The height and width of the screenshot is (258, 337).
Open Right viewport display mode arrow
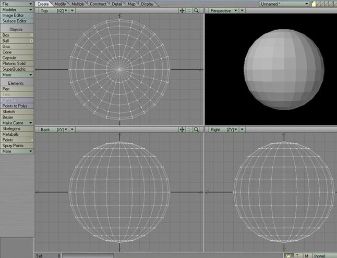[x=242, y=130]
